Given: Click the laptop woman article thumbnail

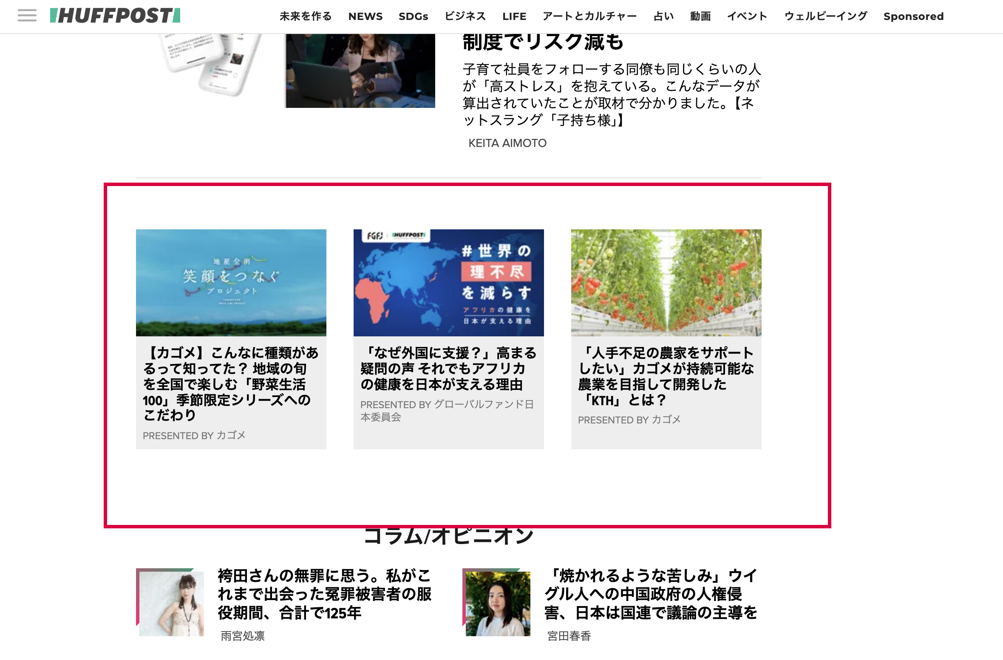Looking at the screenshot, I should [360, 71].
